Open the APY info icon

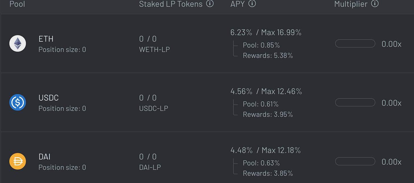(252, 4)
